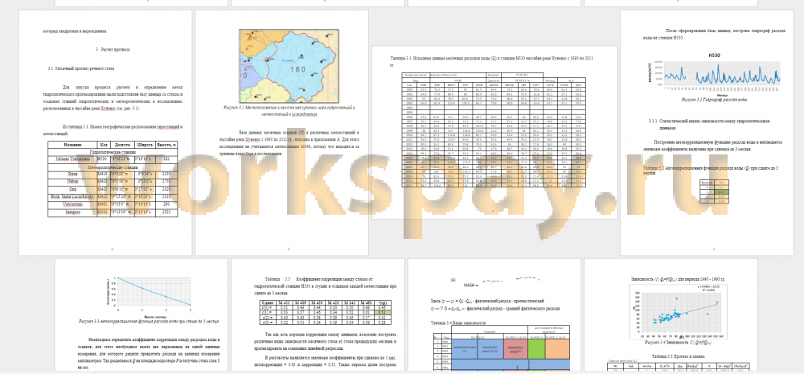804x374 pixels.
Task: Click the 'Широта' column header
Action: click(146, 145)
